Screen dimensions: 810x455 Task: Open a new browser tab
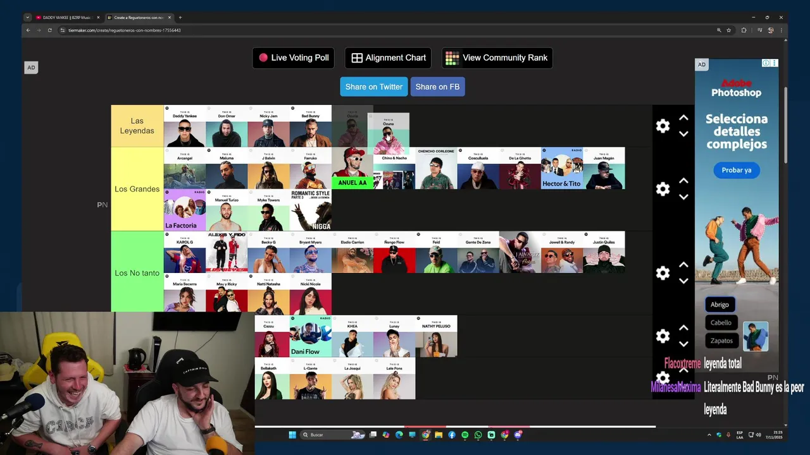pyautogui.click(x=180, y=18)
